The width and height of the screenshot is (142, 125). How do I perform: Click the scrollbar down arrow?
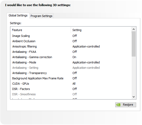click(x=134, y=97)
